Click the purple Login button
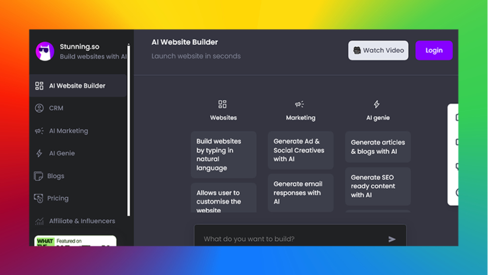The width and height of the screenshot is (488, 275). [x=434, y=50]
